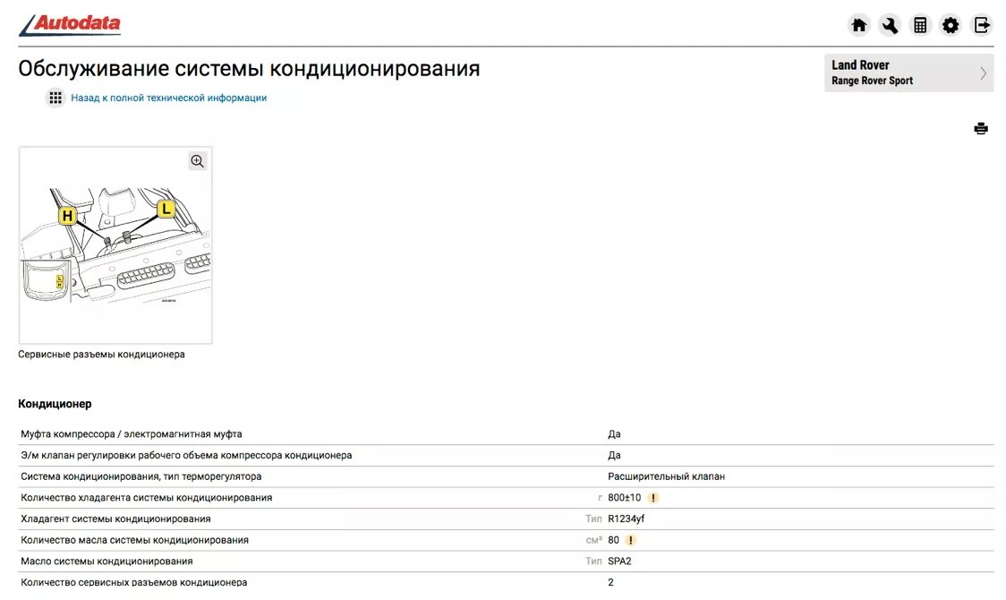Screen dimensions: 1006x600
Task: Follow 'Назад к полной технической информации' link
Action: coord(169,98)
